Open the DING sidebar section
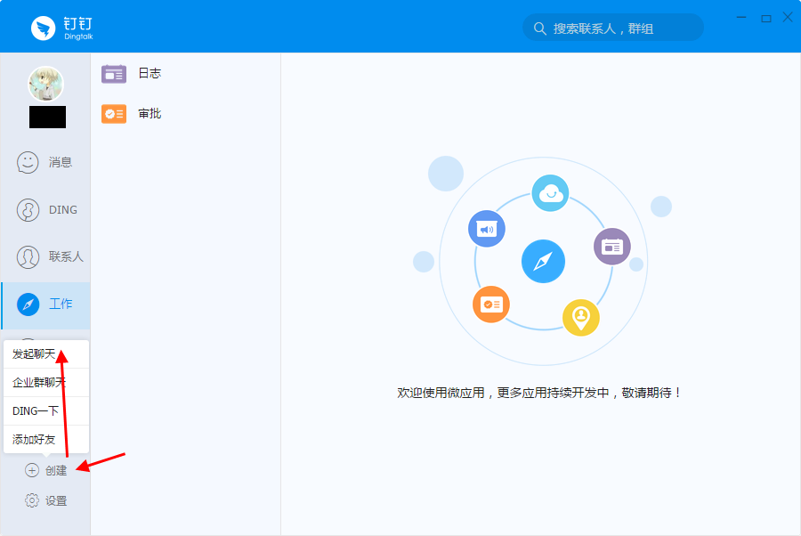801x536 pixels. pyautogui.click(x=44, y=210)
